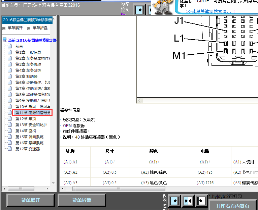
Task: Select 第17章 变速器 chapter
Action: click(28, 149)
